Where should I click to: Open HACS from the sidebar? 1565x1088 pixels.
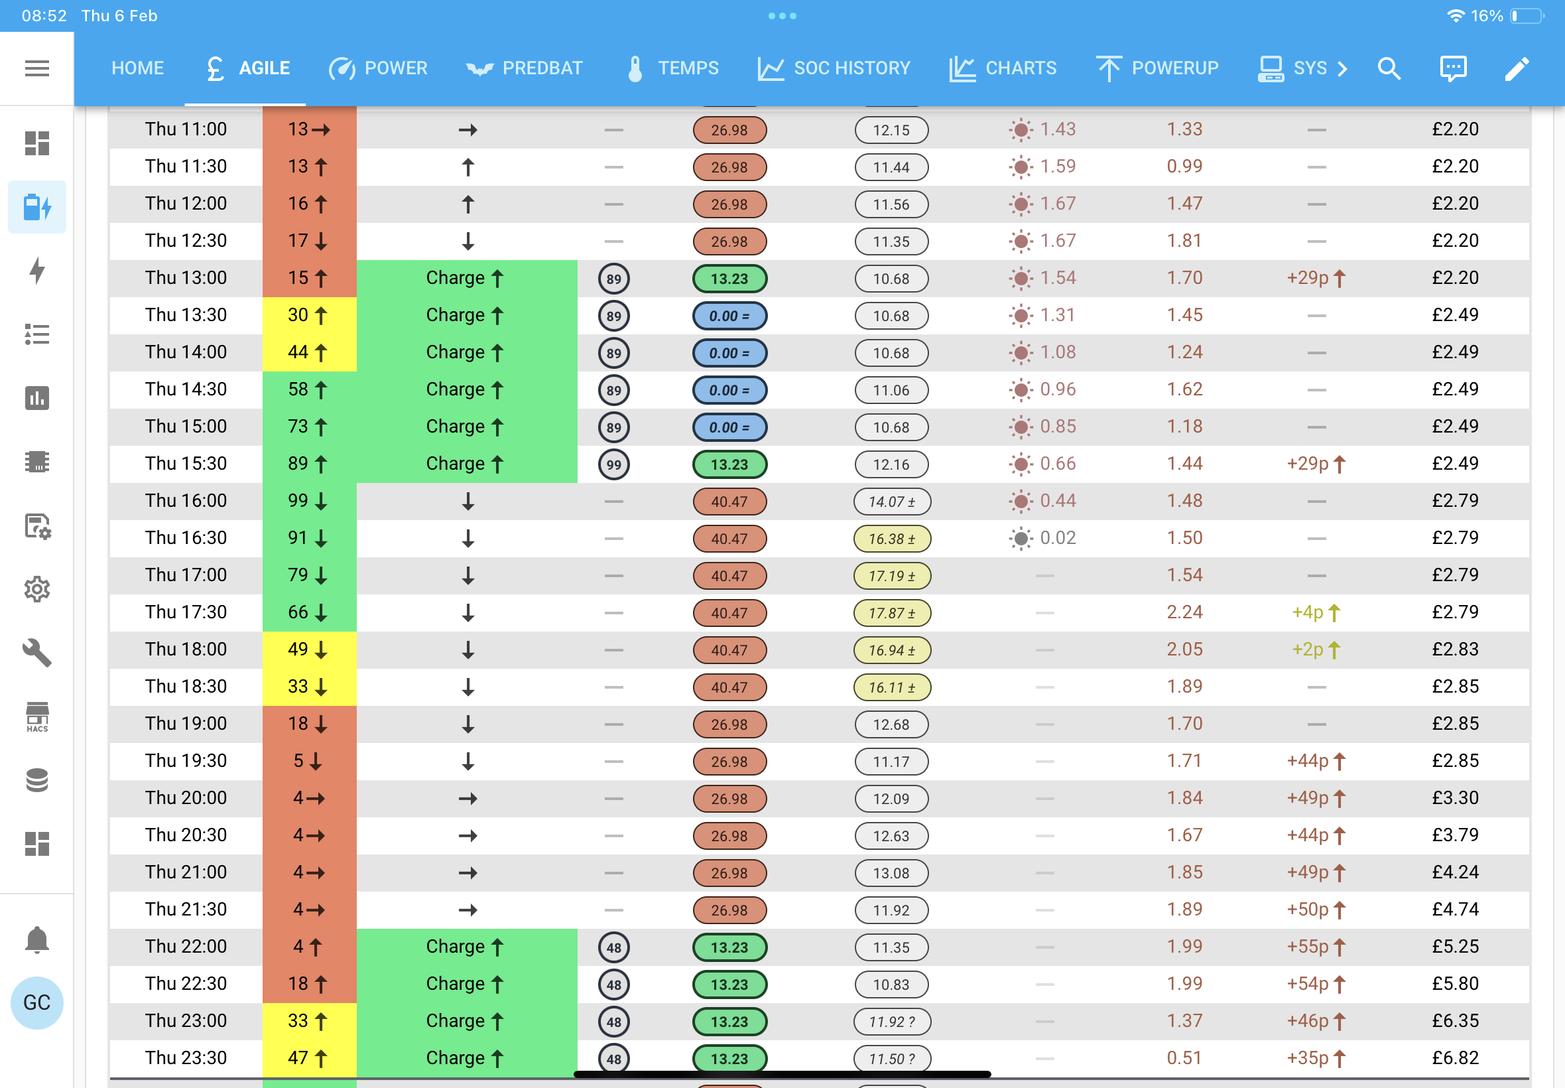36,716
